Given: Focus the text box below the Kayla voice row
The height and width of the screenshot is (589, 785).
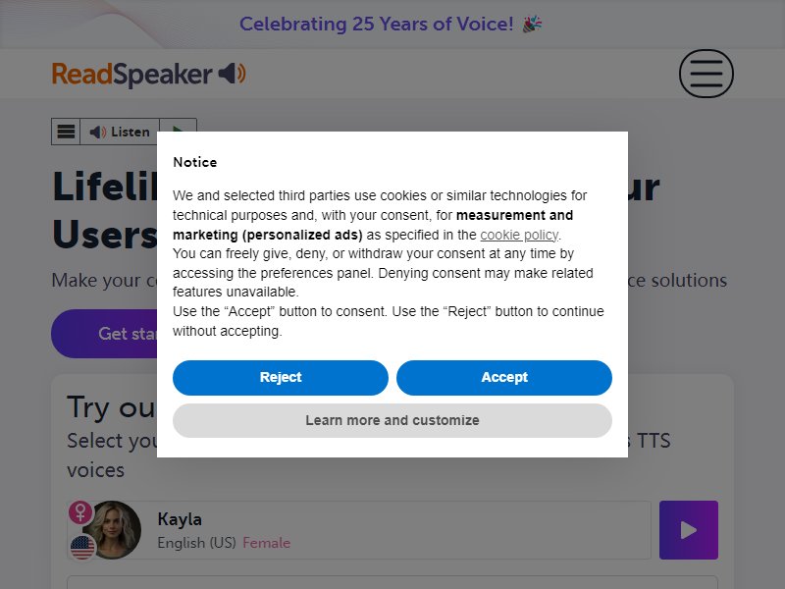Looking at the screenshot, I should click(x=392, y=582).
